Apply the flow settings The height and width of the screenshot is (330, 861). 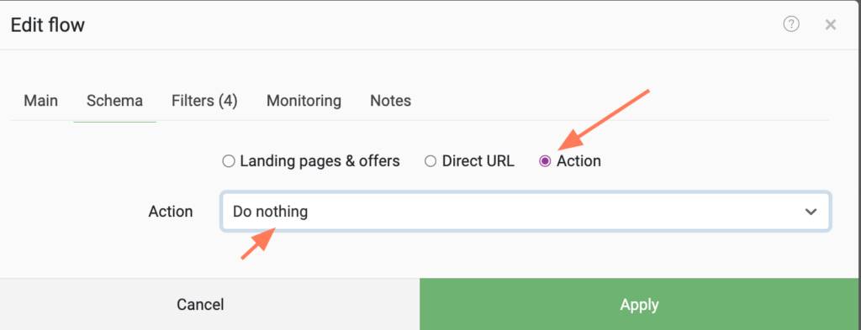(x=640, y=304)
